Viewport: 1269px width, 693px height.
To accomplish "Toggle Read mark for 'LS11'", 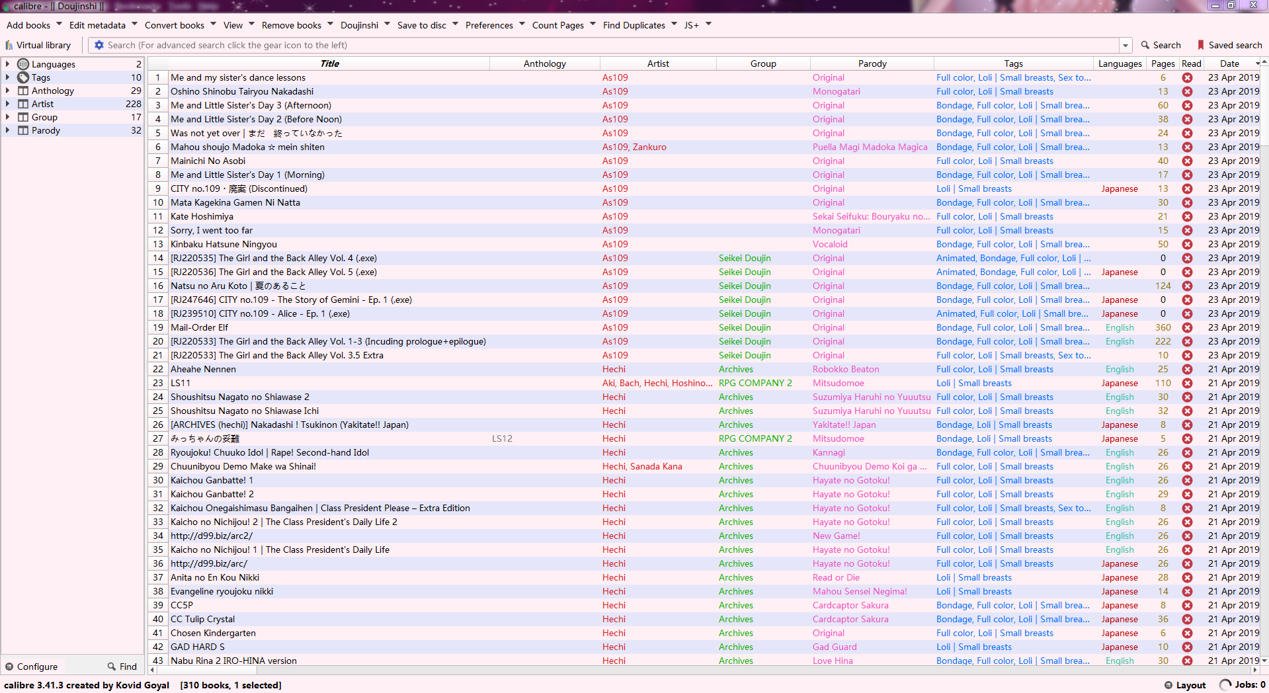I will 1188,383.
